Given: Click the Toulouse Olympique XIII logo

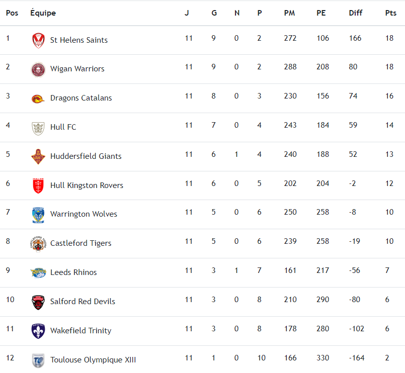Looking at the screenshot, I should [38, 360].
